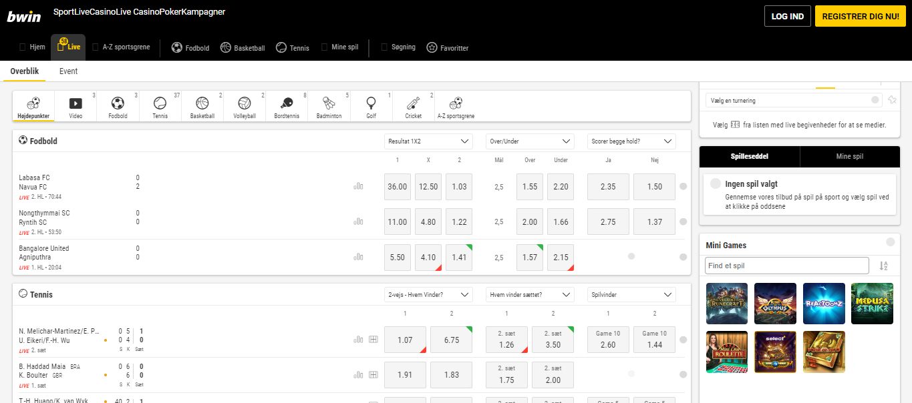Toggle favorite dot for Nongthymmai SC match
The width and height of the screenshot is (912, 403).
click(683, 222)
